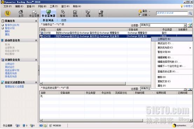Collapse the 常规任务 panel

36,21
